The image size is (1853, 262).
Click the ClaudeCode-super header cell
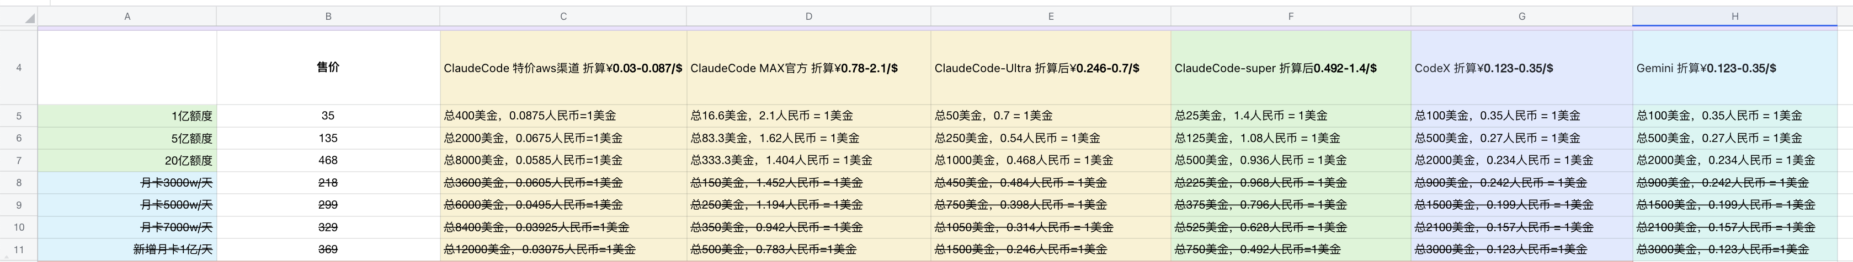tap(1291, 68)
